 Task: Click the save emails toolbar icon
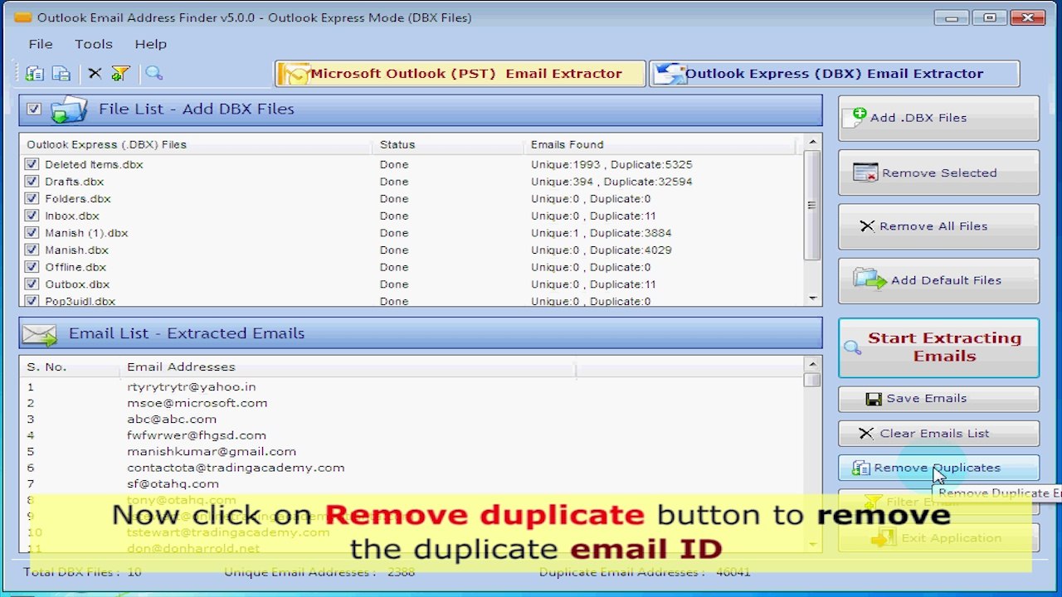[61, 73]
